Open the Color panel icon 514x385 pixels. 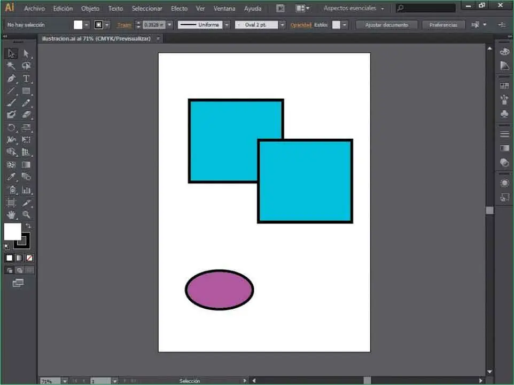(x=505, y=52)
